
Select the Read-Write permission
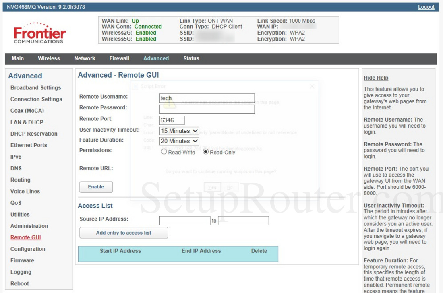coord(164,152)
